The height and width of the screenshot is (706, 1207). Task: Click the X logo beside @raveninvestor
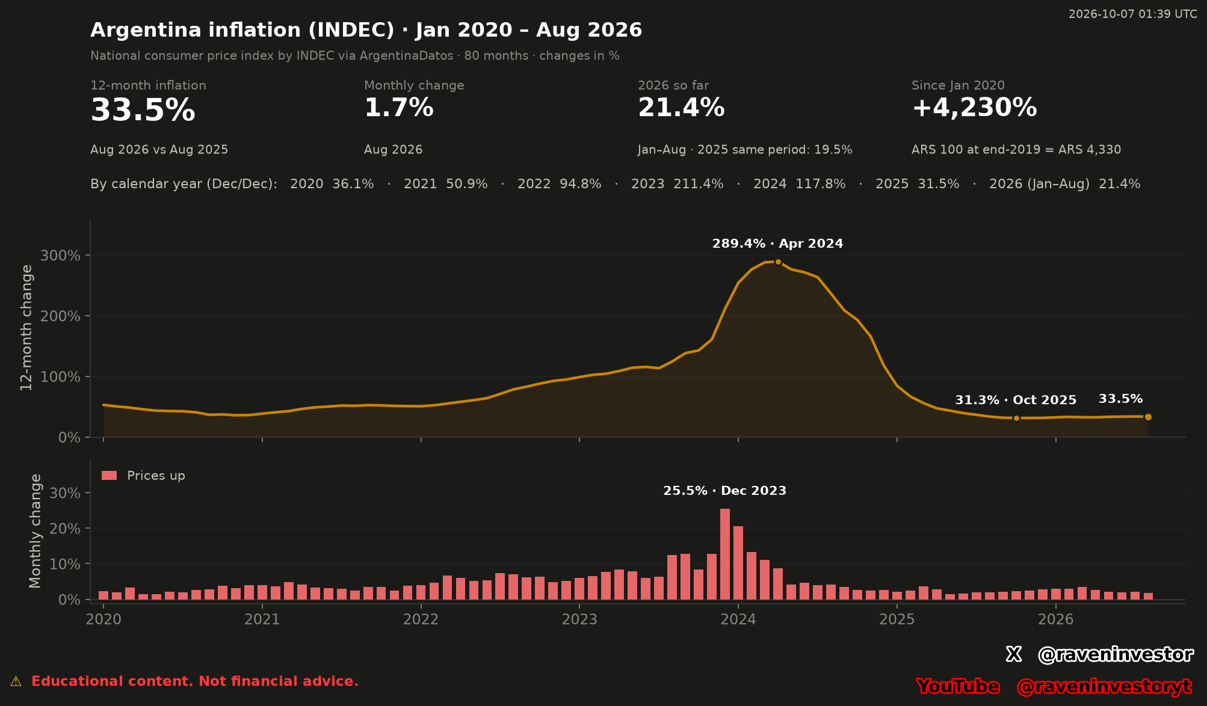1014,654
